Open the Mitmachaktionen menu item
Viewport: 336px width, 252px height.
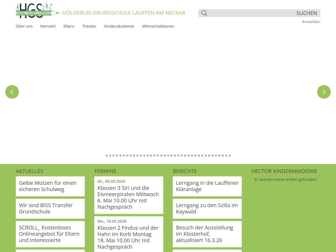(158, 26)
